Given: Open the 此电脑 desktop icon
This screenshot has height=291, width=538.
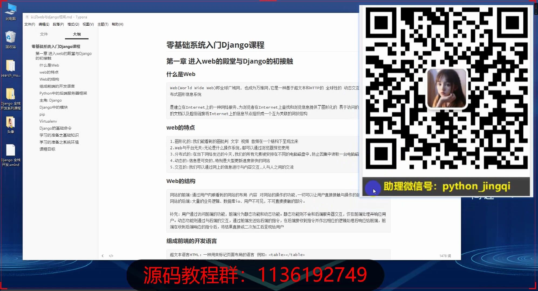Looking at the screenshot, I should tap(11, 12).
